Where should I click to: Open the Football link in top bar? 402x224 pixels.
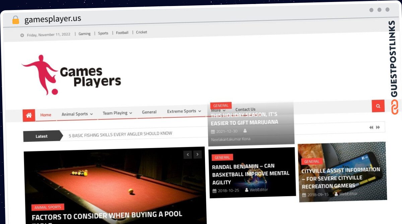(x=122, y=33)
